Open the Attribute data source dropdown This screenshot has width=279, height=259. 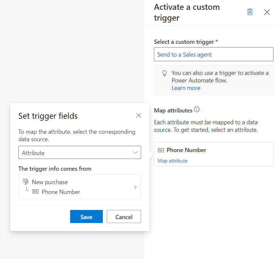coord(75,153)
